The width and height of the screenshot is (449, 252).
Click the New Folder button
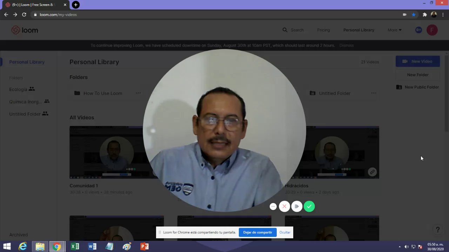click(x=418, y=75)
